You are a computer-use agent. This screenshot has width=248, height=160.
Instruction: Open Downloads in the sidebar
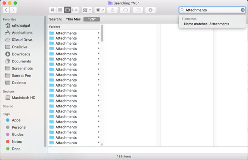pos(21,54)
